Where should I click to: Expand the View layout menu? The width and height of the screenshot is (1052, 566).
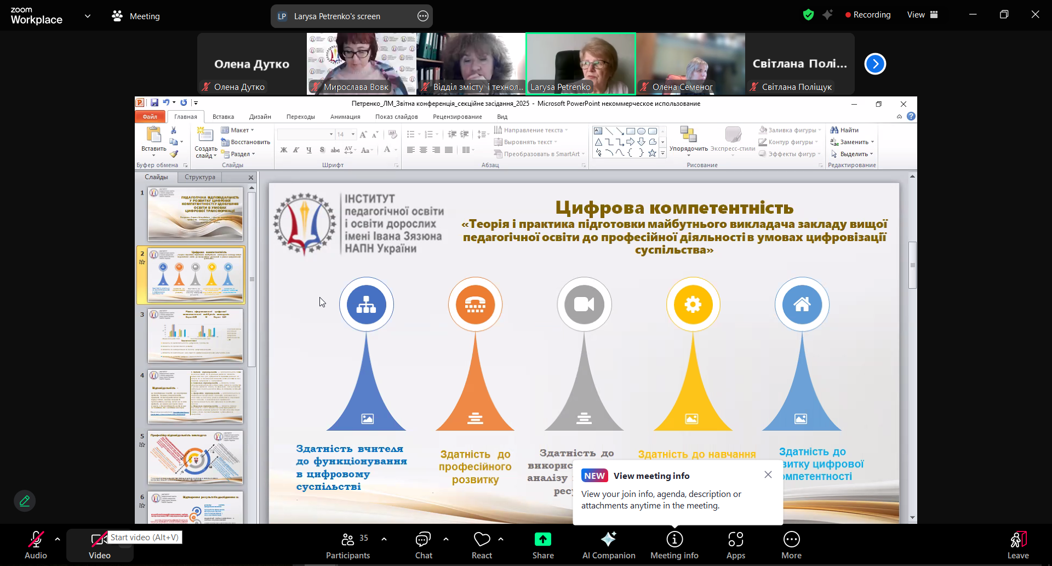coord(922,15)
